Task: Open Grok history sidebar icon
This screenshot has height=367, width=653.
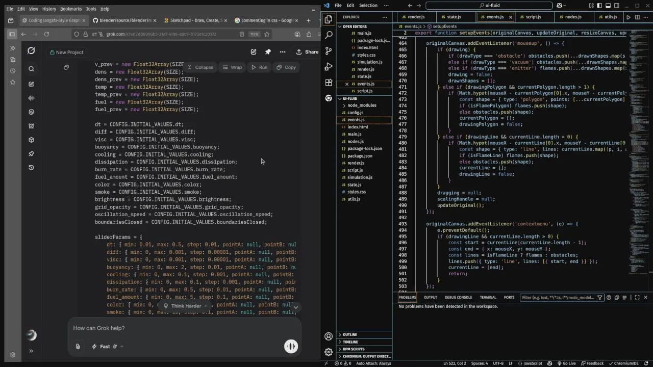Action: click(x=31, y=167)
